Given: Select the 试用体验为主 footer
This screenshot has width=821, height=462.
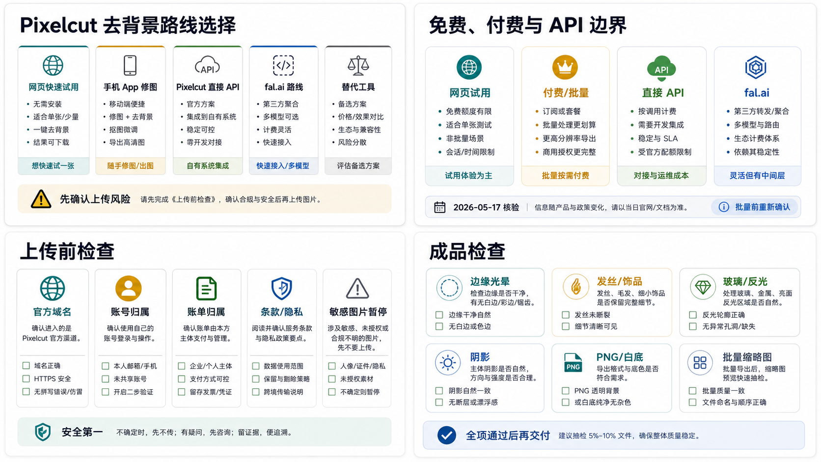Looking at the screenshot, I should click(469, 176).
